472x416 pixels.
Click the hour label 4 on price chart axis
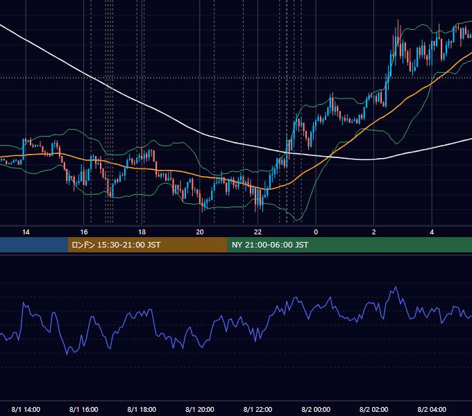point(432,232)
